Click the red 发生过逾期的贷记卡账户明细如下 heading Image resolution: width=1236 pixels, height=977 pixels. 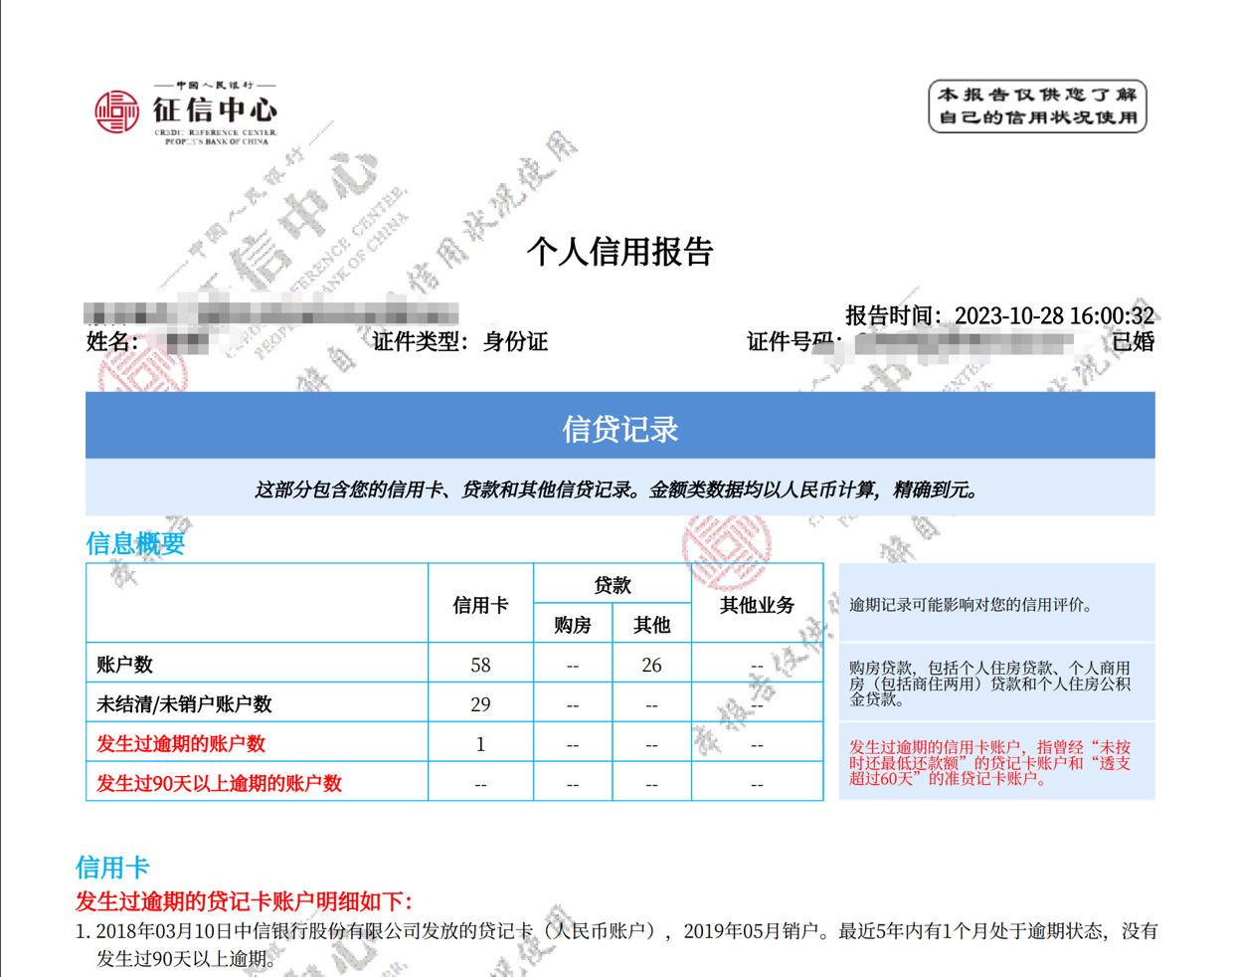click(244, 901)
